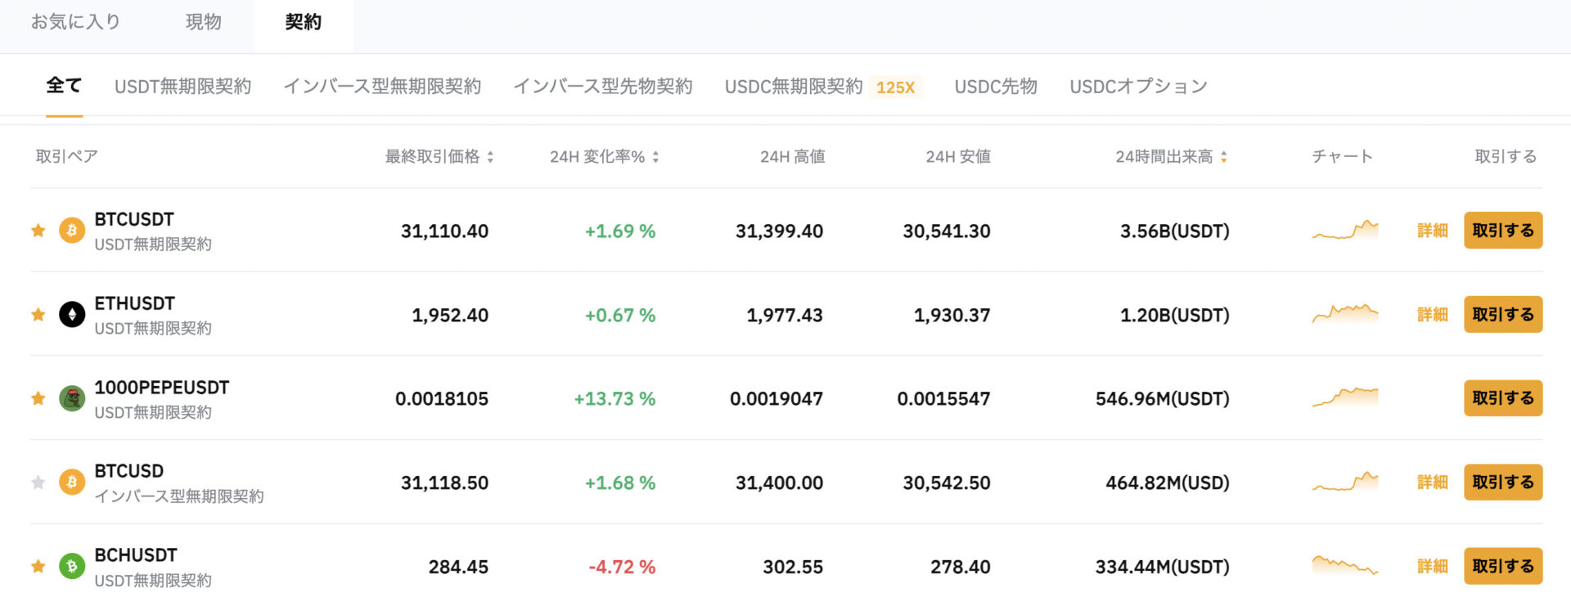Click 取引する button for BCHUSDT

1503,566
